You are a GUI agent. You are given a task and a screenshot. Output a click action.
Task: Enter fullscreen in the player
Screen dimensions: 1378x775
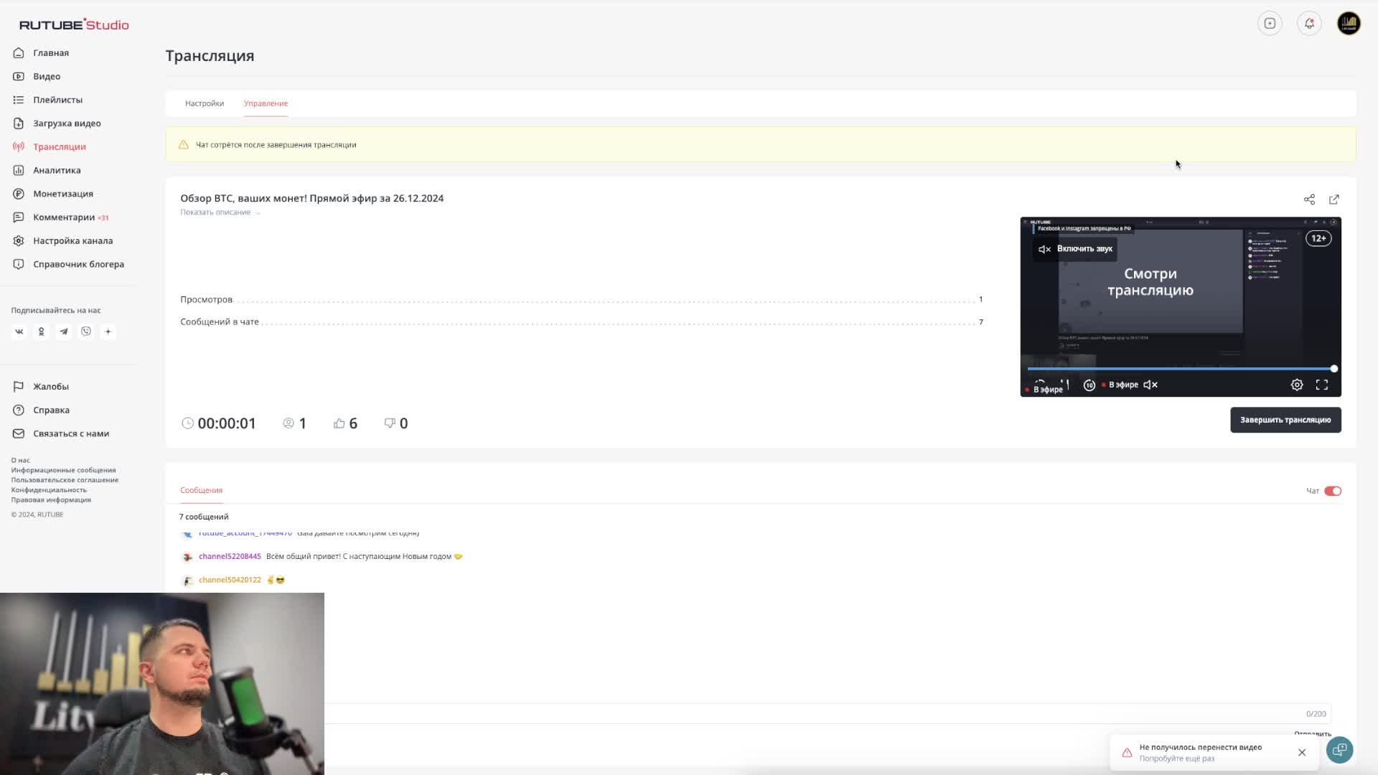[1322, 385]
